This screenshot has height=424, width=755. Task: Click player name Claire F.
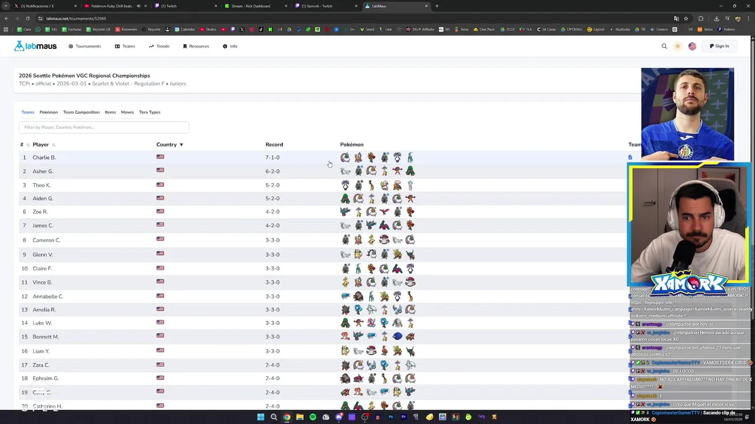pos(42,269)
